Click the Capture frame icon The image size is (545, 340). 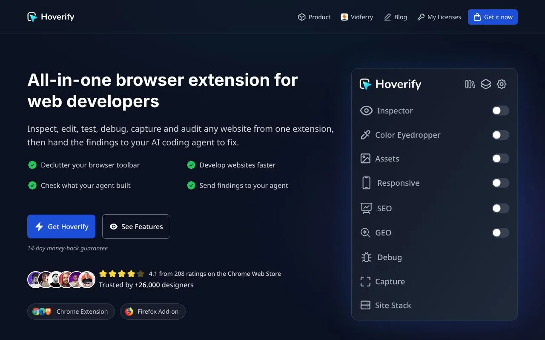(365, 281)
